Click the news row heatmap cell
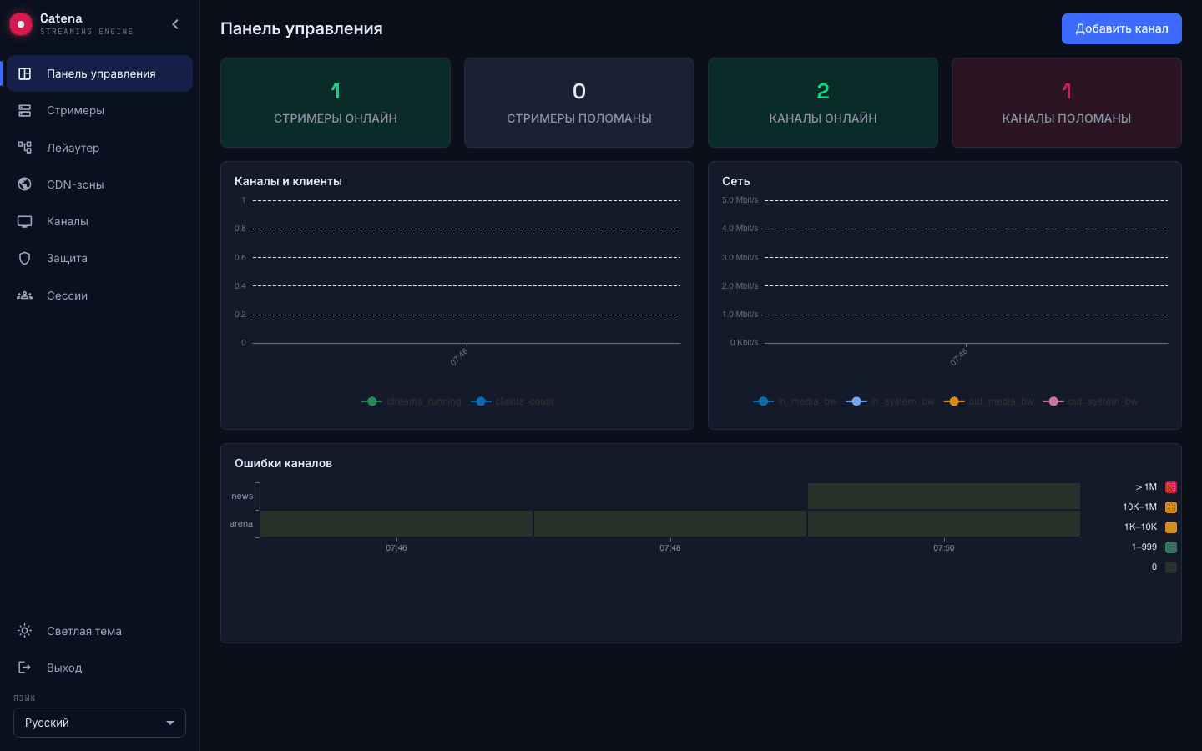 pos(944,496)
